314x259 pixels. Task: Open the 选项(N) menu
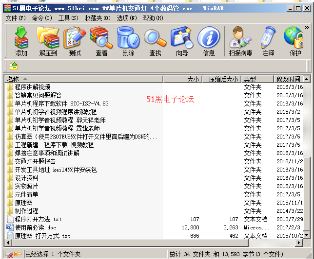tap(127, 18)
